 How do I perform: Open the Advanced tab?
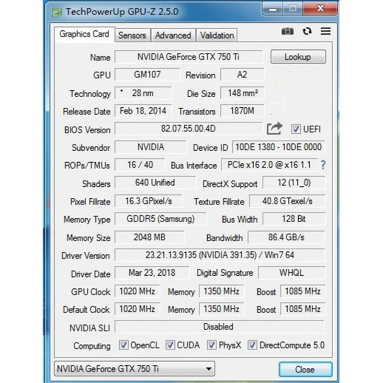[x=173, y=35]
